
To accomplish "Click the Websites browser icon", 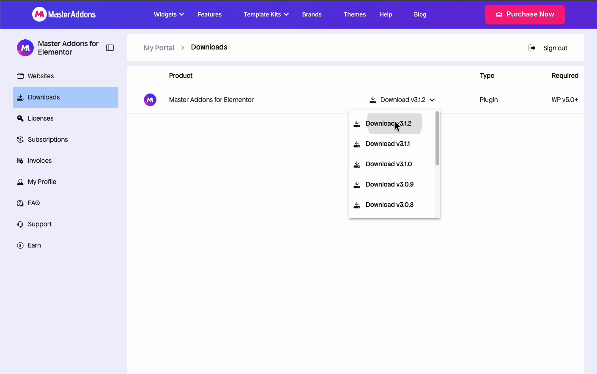I will pyautogui.click(x=20, y=76).
